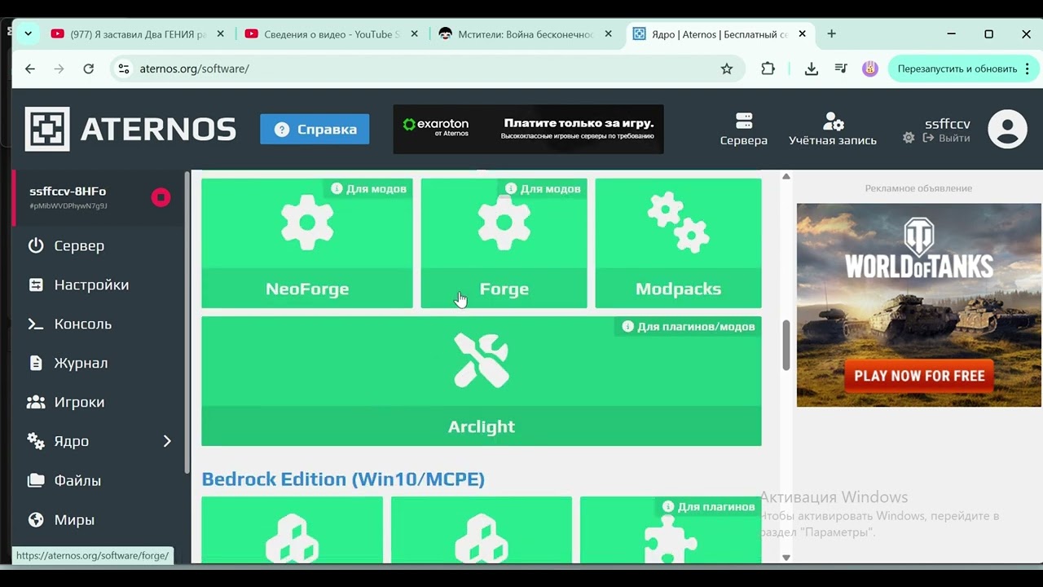
Task: Choose the NeoForge software card
Action: 307,243
